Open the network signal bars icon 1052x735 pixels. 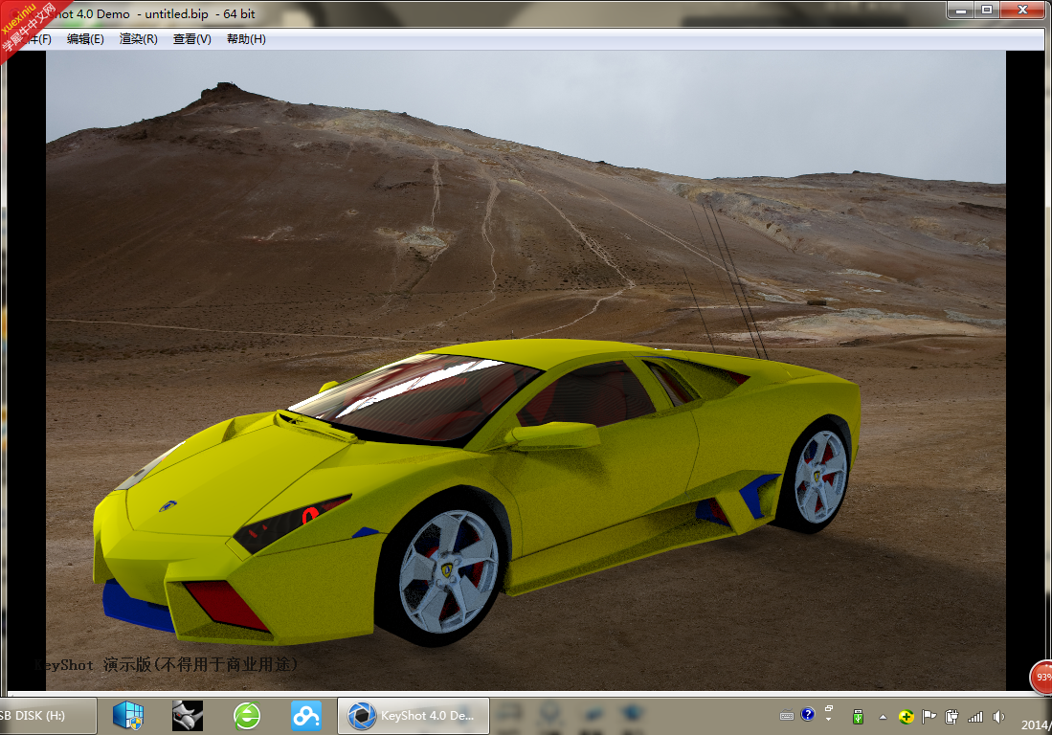point(975,717)
